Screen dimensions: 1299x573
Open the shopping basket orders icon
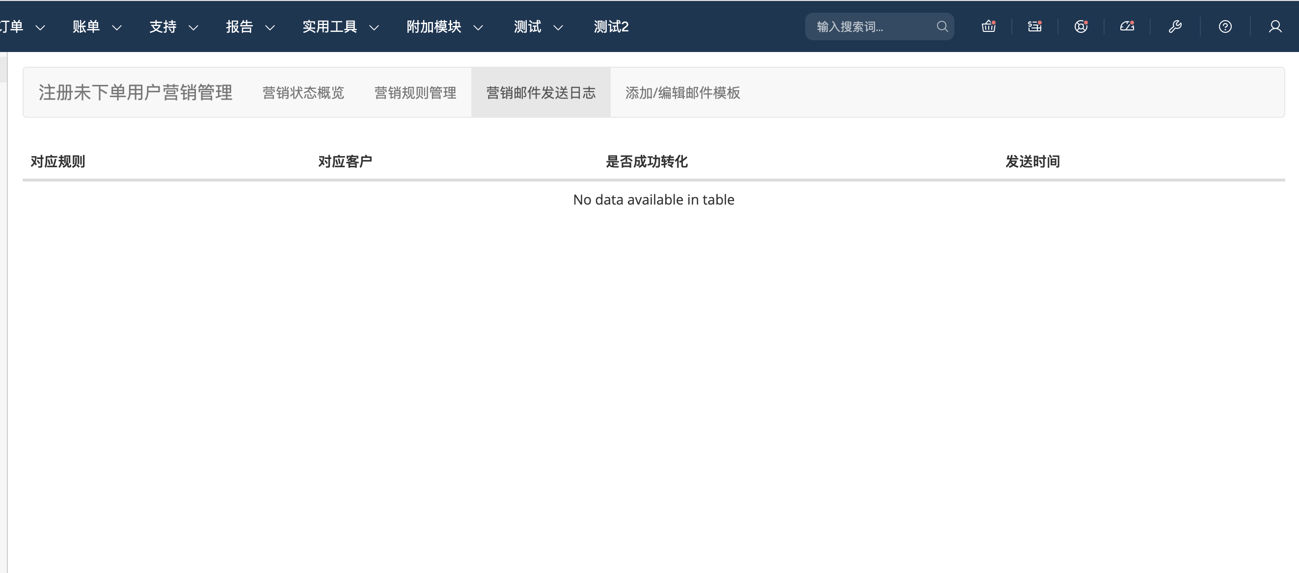pyautogui.click(x=988, y=26)
